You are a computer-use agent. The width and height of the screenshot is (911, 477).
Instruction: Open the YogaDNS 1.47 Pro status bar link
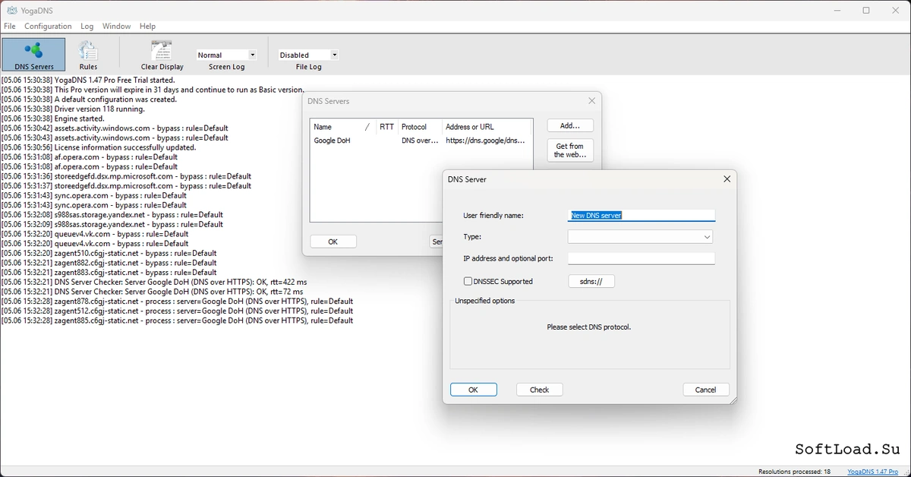[872, 472]
